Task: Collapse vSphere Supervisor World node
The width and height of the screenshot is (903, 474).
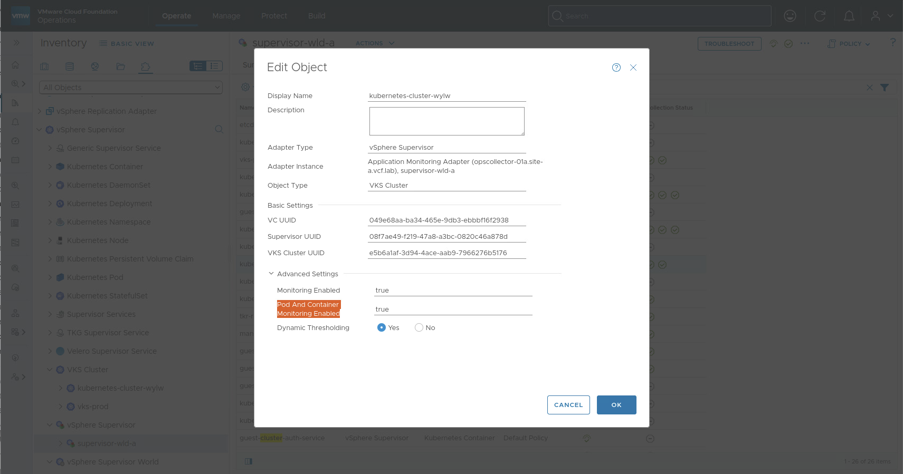Action: 50,462
